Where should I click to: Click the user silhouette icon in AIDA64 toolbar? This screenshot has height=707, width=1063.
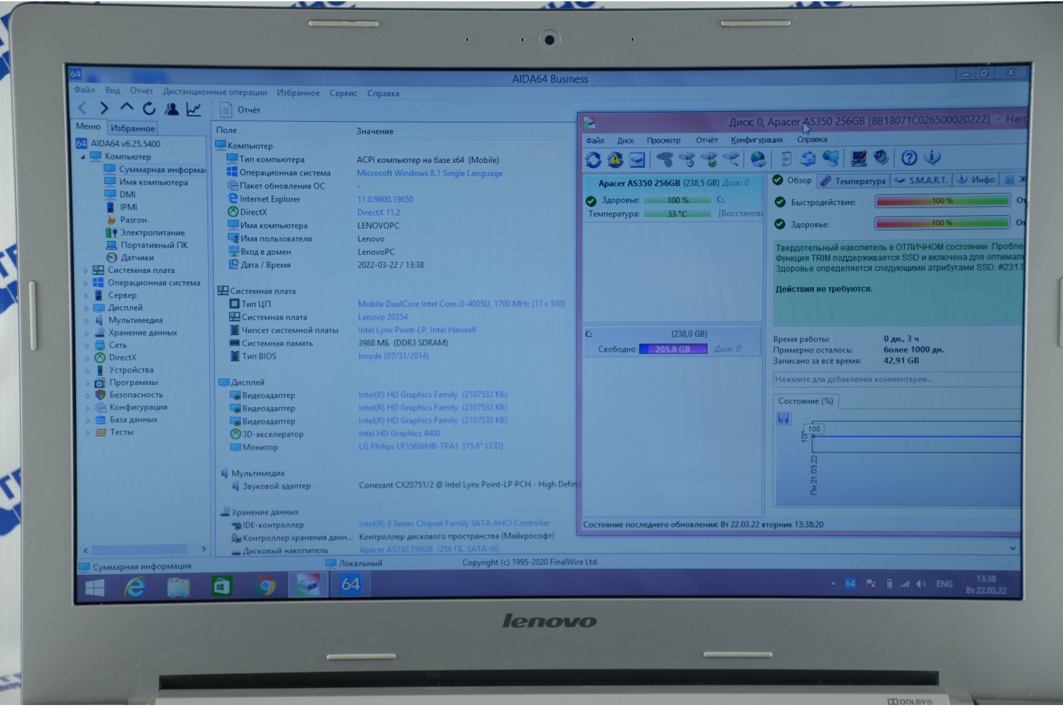tap(171, 109)
